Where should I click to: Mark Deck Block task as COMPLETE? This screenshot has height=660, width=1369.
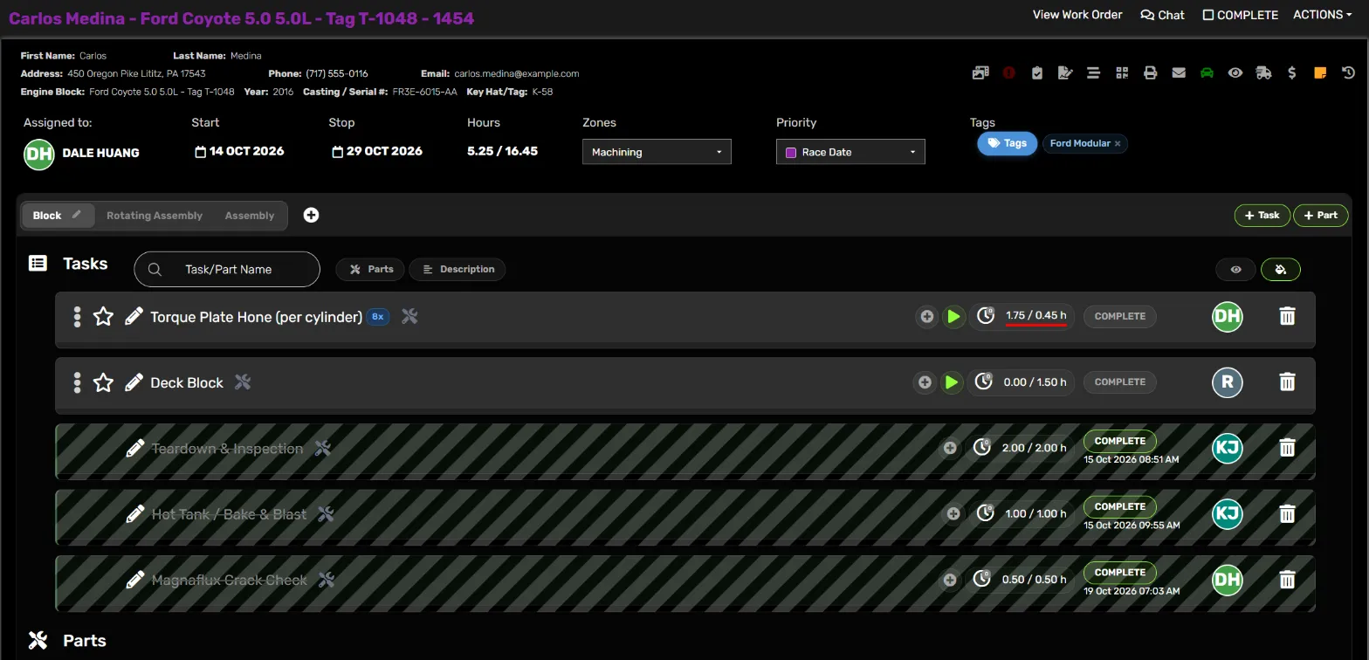coord(1120,382)
